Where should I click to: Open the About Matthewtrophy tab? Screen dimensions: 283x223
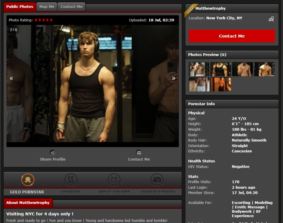pos(28,203)
